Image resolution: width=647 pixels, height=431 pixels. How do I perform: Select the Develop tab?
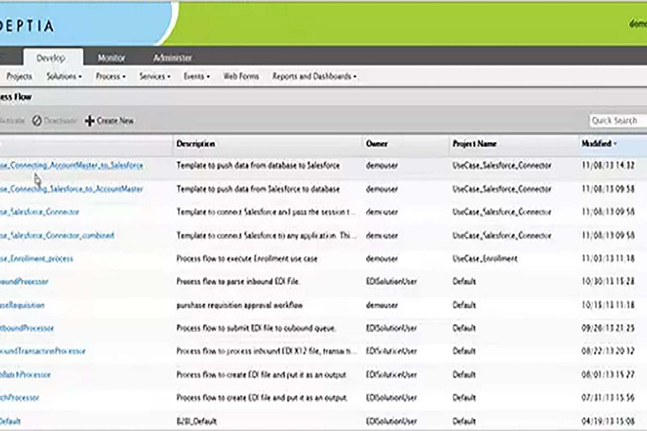pos(51,58)
